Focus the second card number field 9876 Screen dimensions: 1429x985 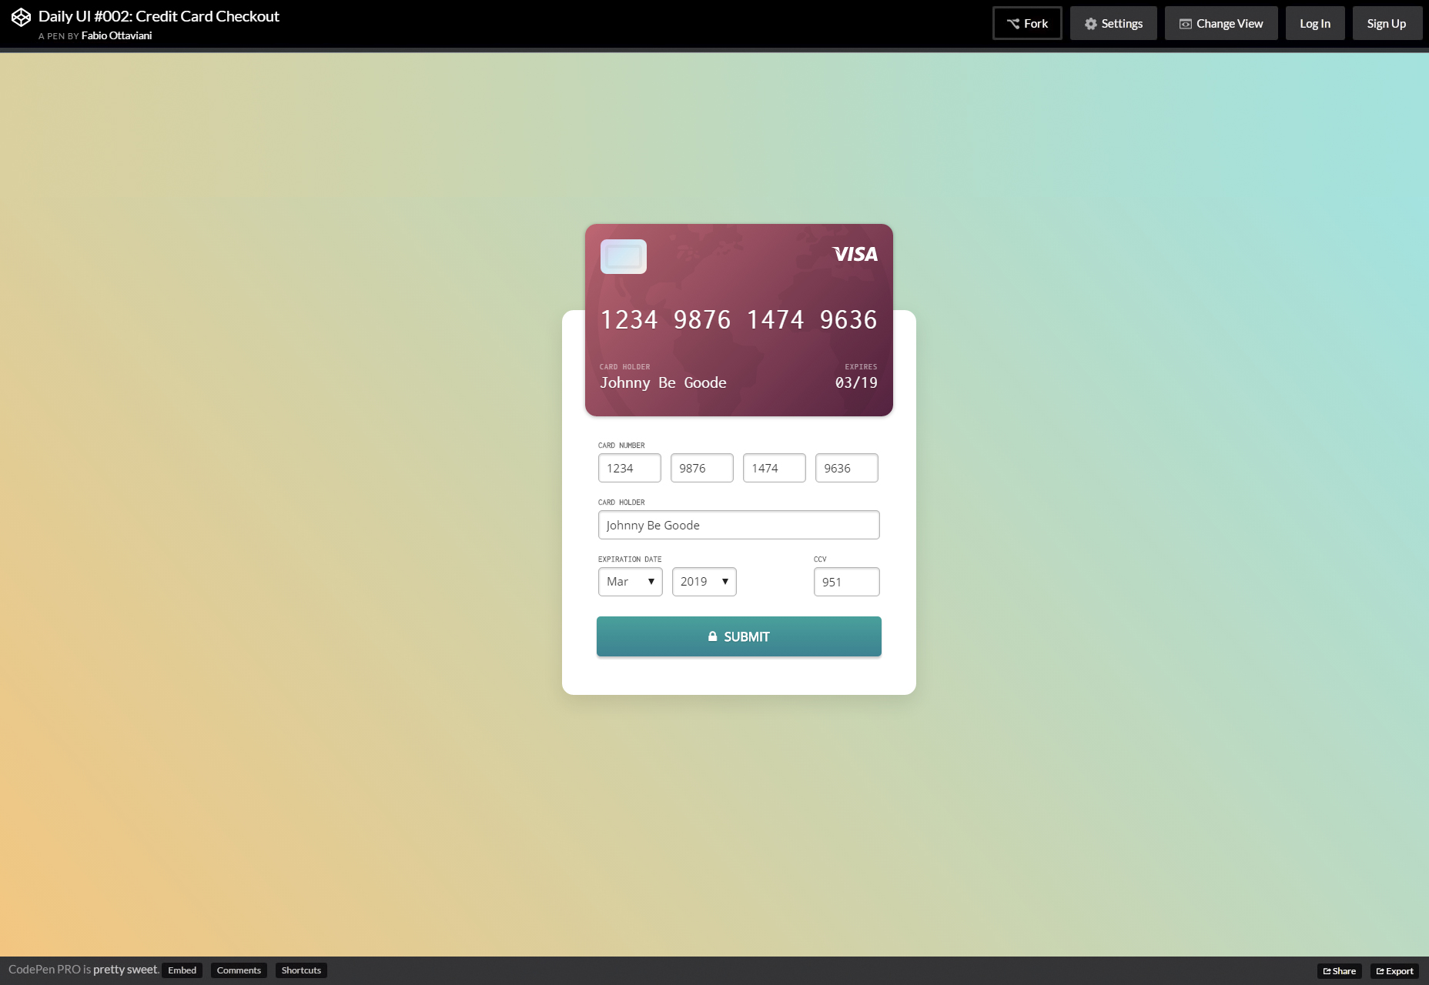click(x=701, y=468)
